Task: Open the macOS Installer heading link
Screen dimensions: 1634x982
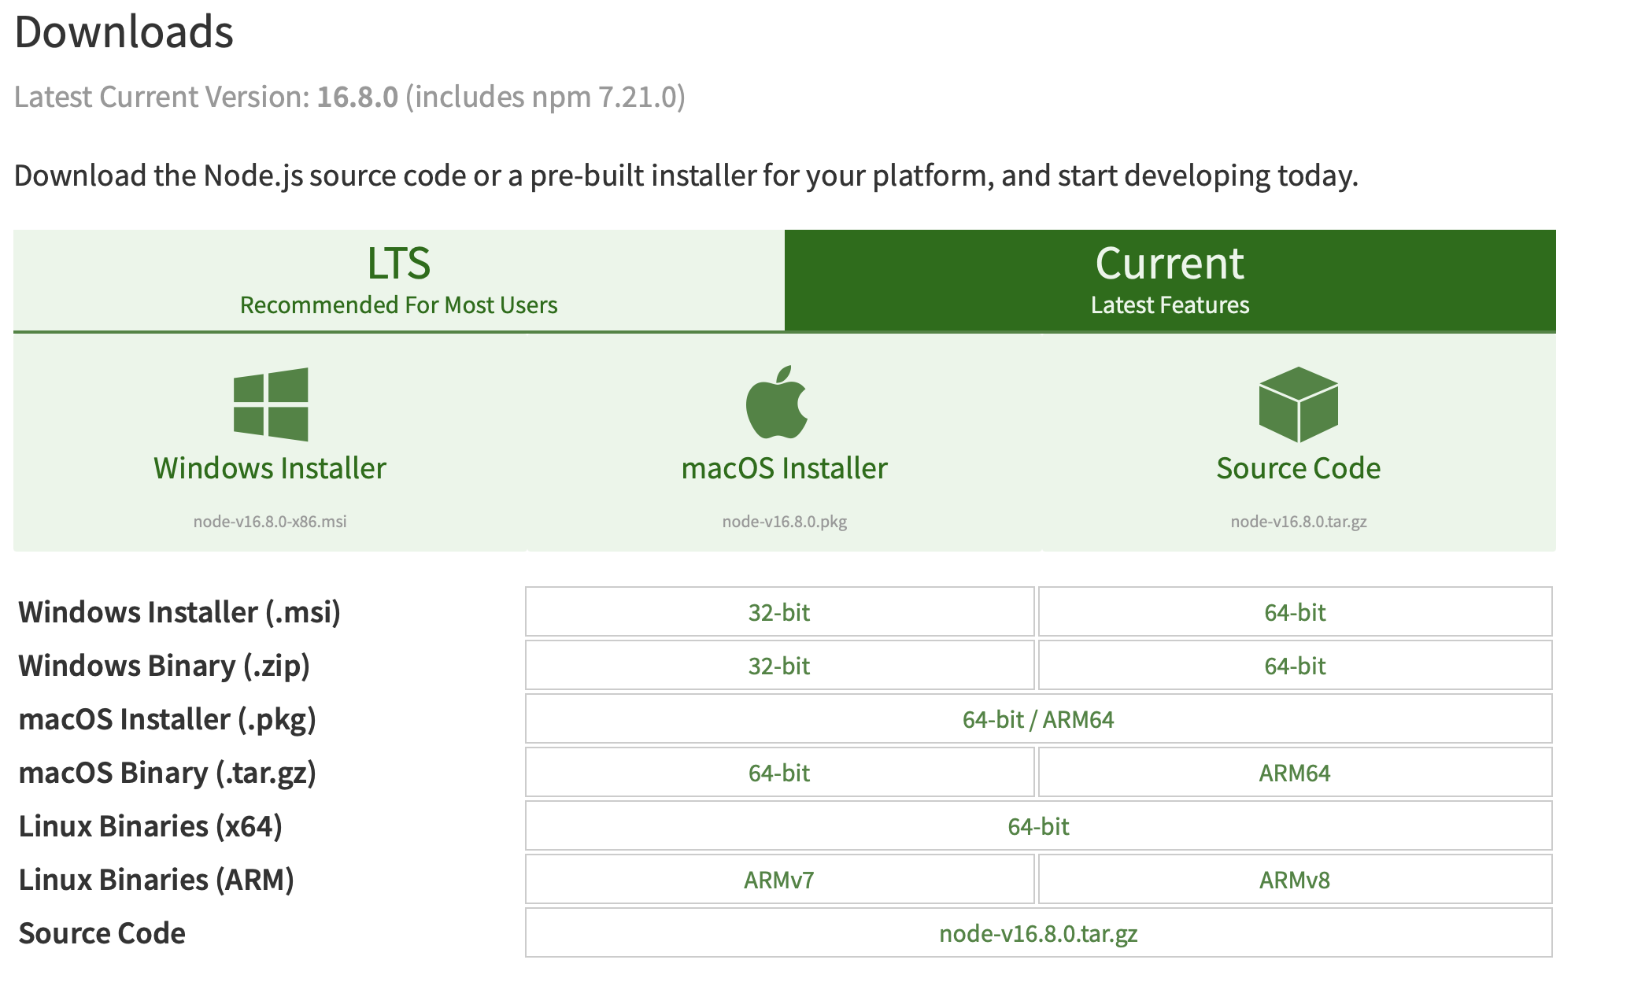Action: pos(785,468)
